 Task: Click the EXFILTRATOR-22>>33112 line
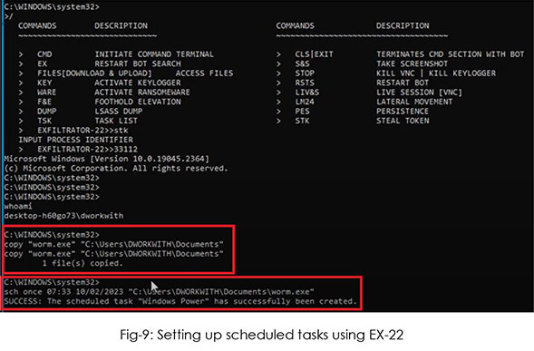click(88, 150)
